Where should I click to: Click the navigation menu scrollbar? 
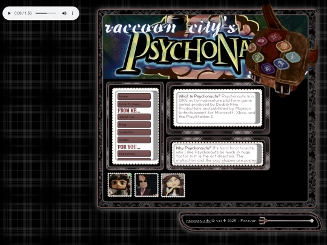pyautogui.click(x=155, y=126)
